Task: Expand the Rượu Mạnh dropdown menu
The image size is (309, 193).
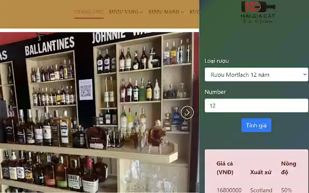Action: [166, 12]
